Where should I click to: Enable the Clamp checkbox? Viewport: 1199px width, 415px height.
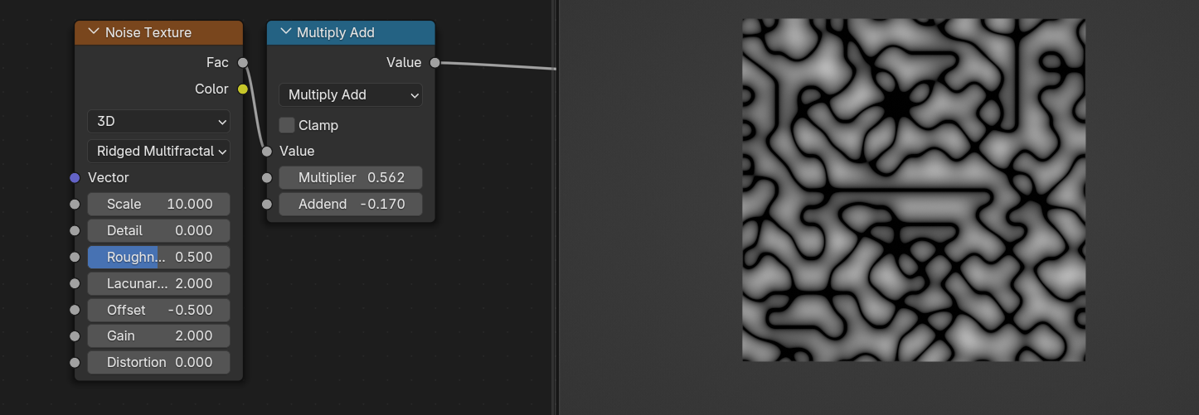coord(287,125)
